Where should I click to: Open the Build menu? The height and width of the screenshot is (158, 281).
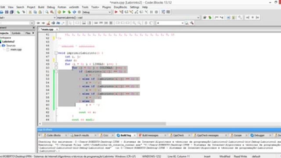click(41, 7)
